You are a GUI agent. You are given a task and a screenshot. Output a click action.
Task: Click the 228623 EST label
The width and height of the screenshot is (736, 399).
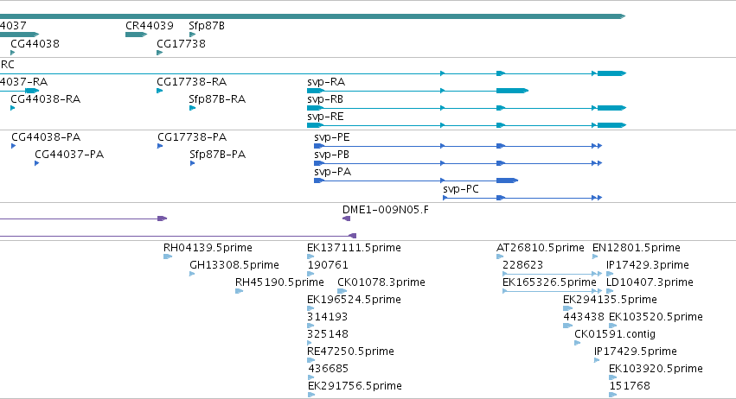tap(522, 265)
